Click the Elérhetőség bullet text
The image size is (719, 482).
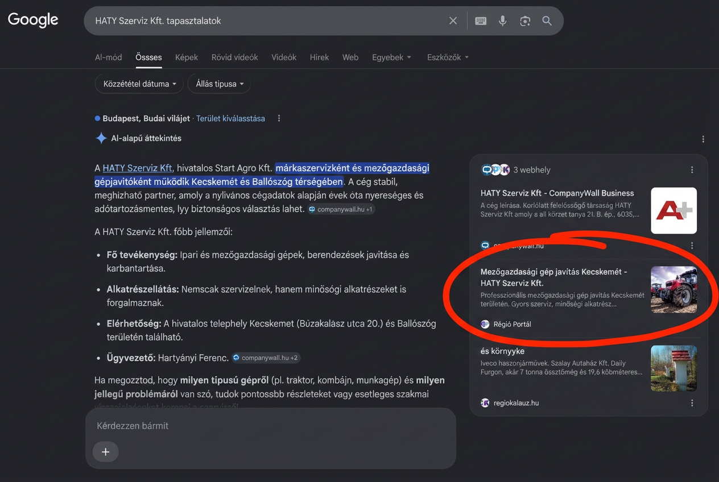271,330
